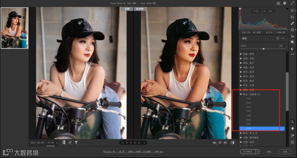Set rating to three stars
297x158 pixels.
131,143
